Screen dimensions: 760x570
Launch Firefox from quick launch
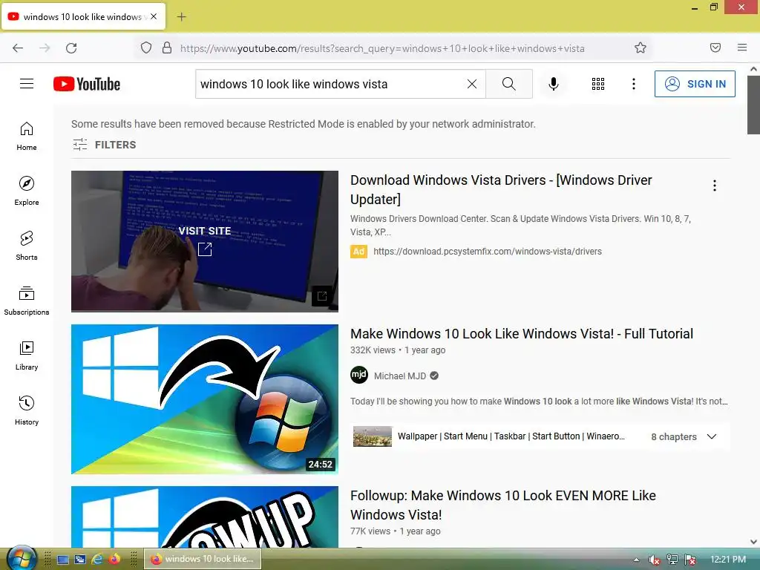(114, 559)
